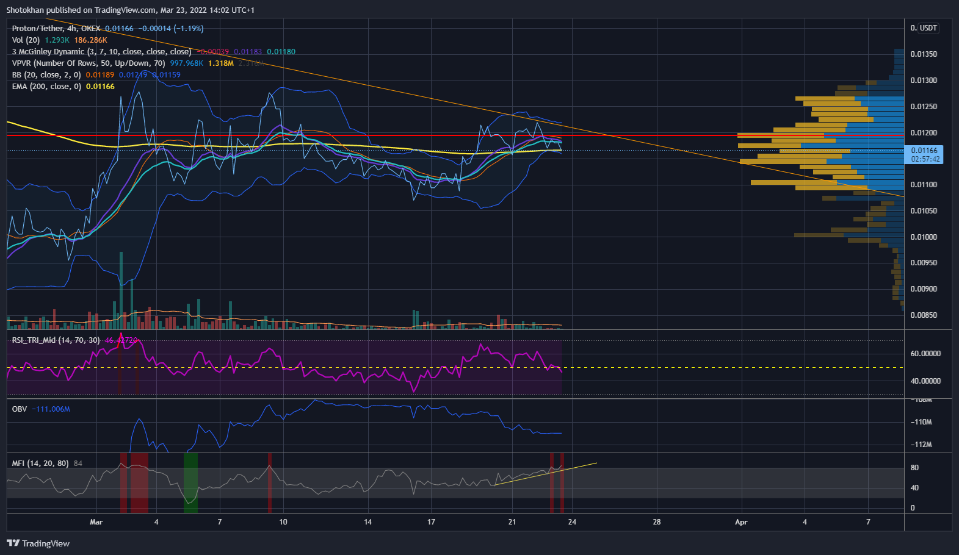
Task: Click the 1.293K volume value
Action: point(57,40)
